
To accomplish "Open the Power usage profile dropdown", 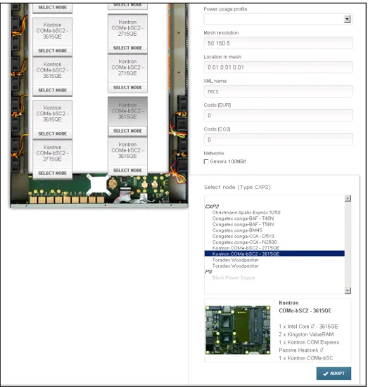I will click(x=278, y=19).
